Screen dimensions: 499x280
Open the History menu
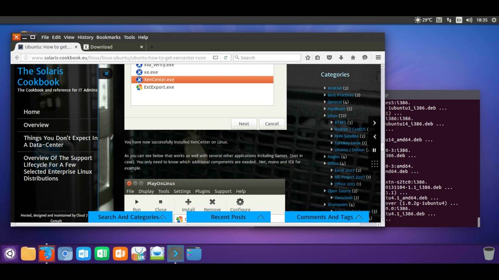pyautogui.click(x=85, y=37)
